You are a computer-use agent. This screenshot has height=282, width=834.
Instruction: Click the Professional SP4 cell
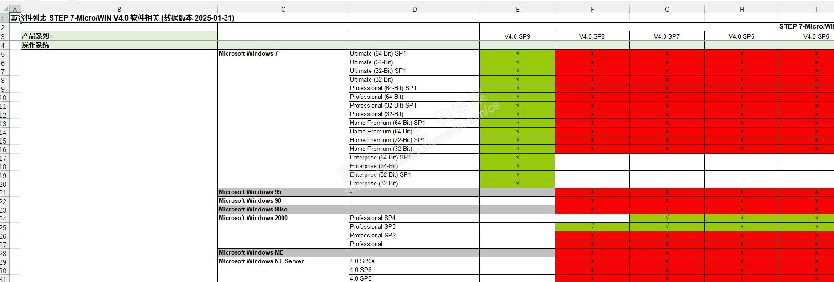click(414, 218)
